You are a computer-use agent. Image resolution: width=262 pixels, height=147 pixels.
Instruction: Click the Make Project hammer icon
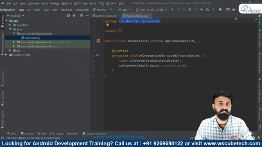click(111, 9)
